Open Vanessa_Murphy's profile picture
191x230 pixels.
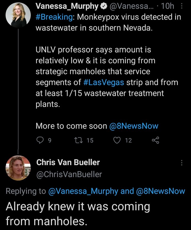click(x=18, y=16)
